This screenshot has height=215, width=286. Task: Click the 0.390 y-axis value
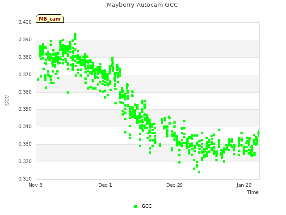pyautogui.click(x=25, y=40)
